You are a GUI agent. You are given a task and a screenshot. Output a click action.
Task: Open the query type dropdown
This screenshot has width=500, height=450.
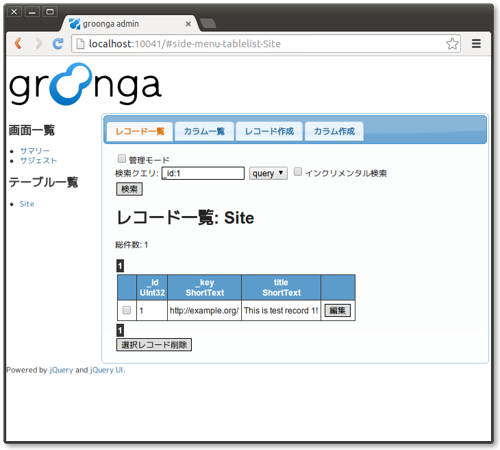268,174
